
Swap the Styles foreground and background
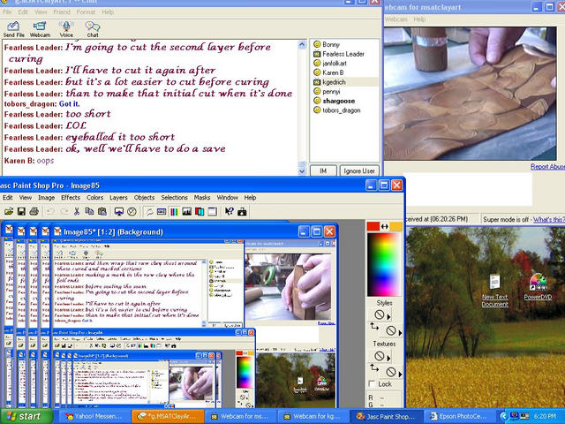374,327
